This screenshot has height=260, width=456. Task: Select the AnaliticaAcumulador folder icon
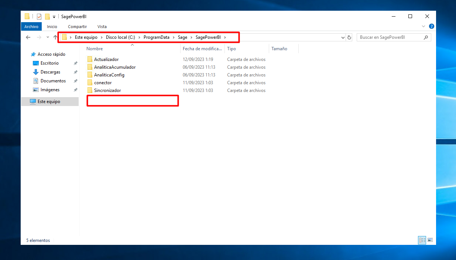point(90,67)
